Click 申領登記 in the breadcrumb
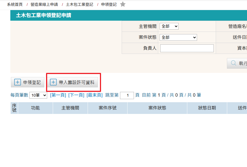Screen dimensions: 247x167 tap(109, 4)
